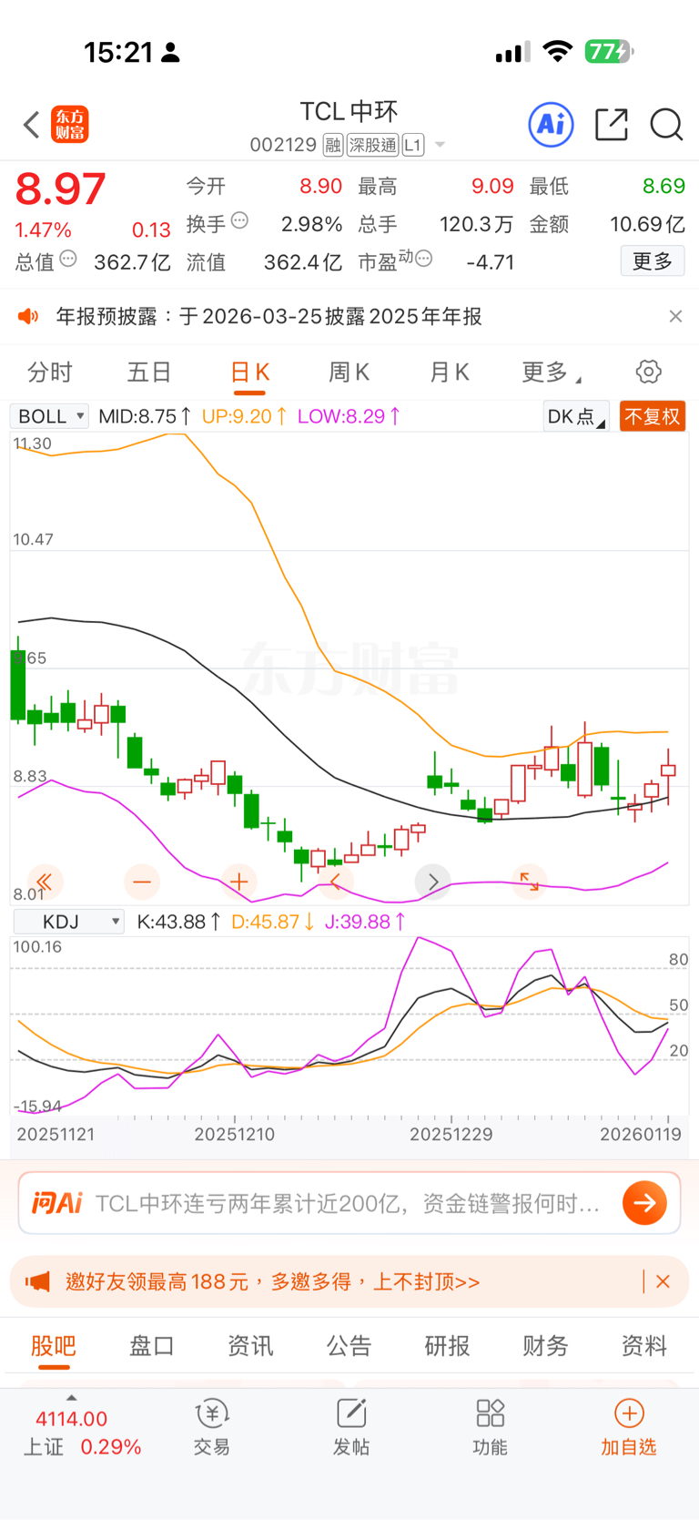Open the 年报预披露 notice text
Image resolution: width=699 pixels, height=1520 pixels.
(269, 316)
